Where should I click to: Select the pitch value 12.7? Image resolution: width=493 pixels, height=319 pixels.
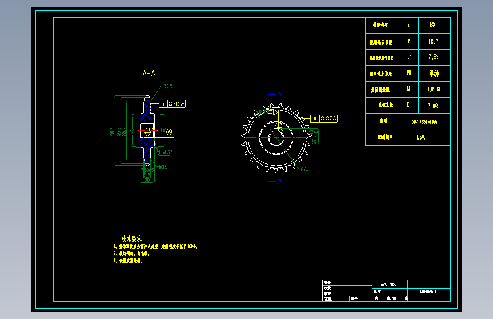tap(433, 41)
